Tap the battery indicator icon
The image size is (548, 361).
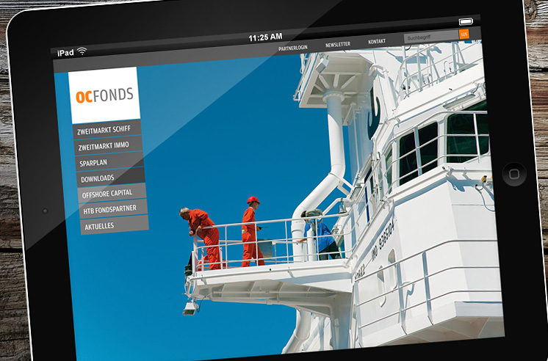466,22
